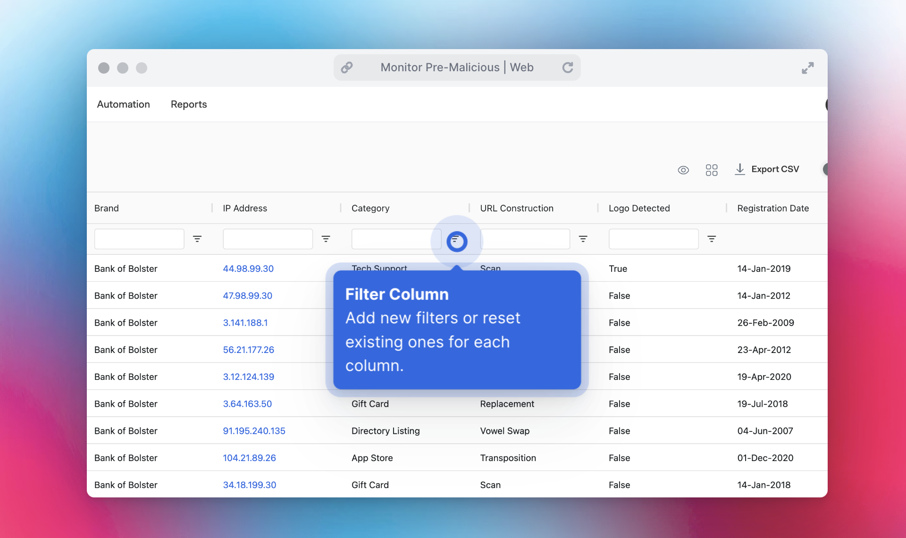Click the filter icon for IP Address column

pyautogui.click(x=326, y=238)
